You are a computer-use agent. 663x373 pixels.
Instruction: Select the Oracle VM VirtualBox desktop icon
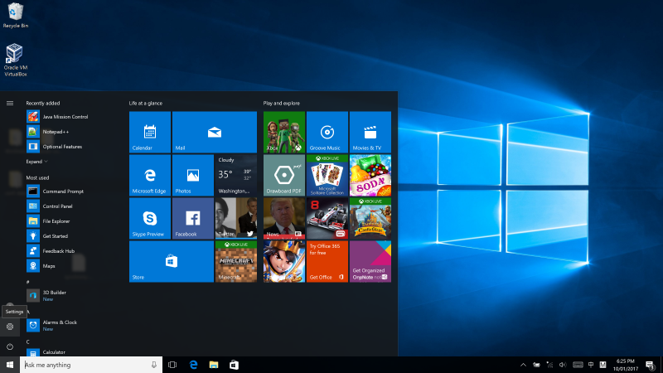click(x=16, y=60)
